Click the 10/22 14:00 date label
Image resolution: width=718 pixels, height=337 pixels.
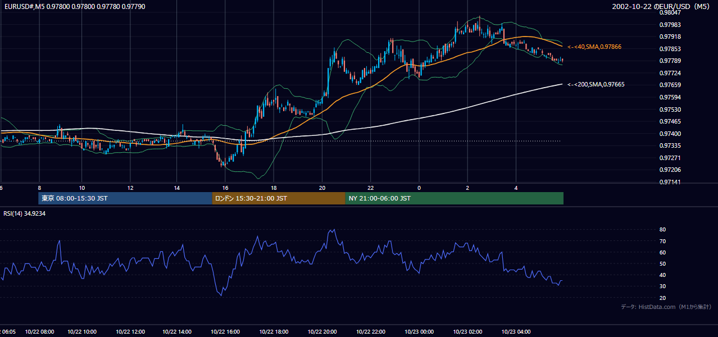click(x=176, y=332)
